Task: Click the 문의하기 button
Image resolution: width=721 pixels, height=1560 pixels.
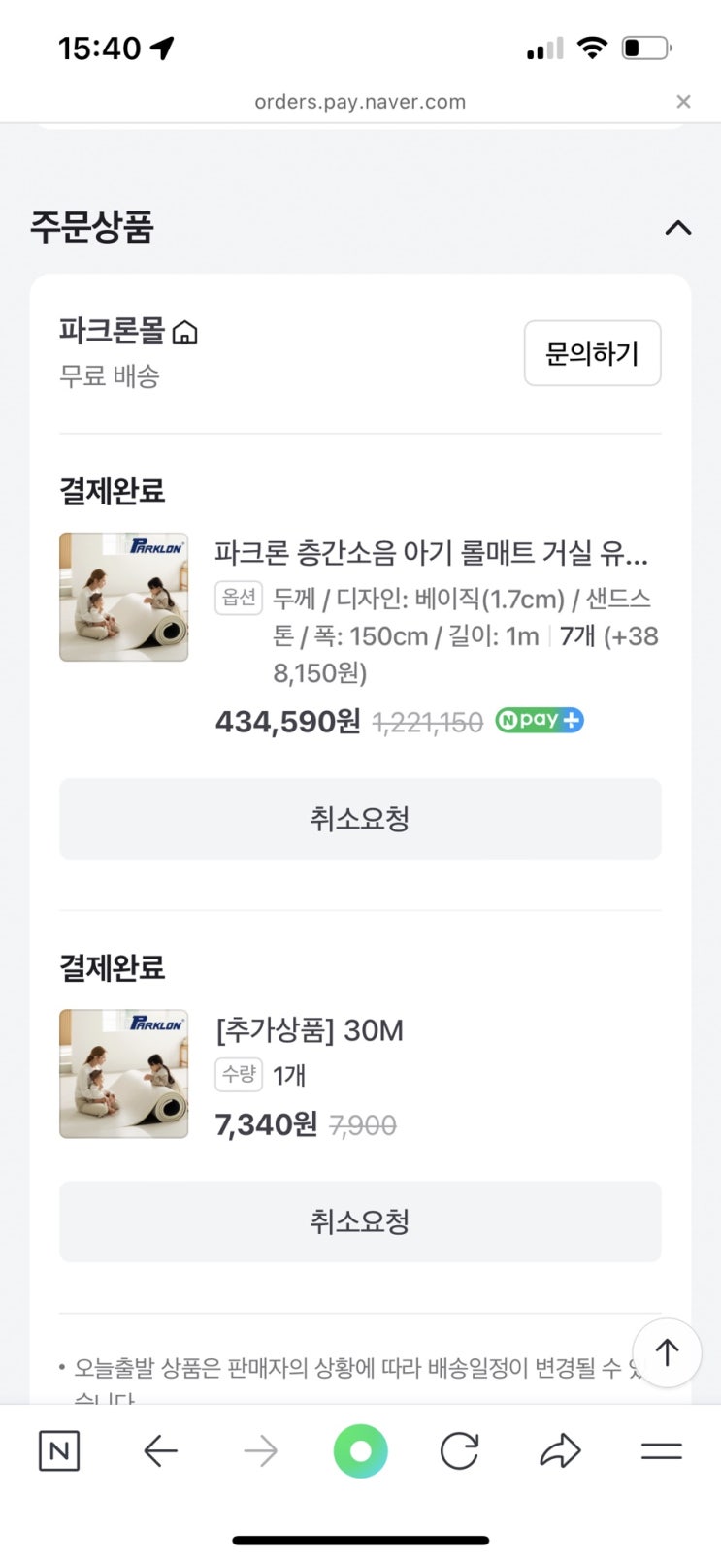Action: 592,353
